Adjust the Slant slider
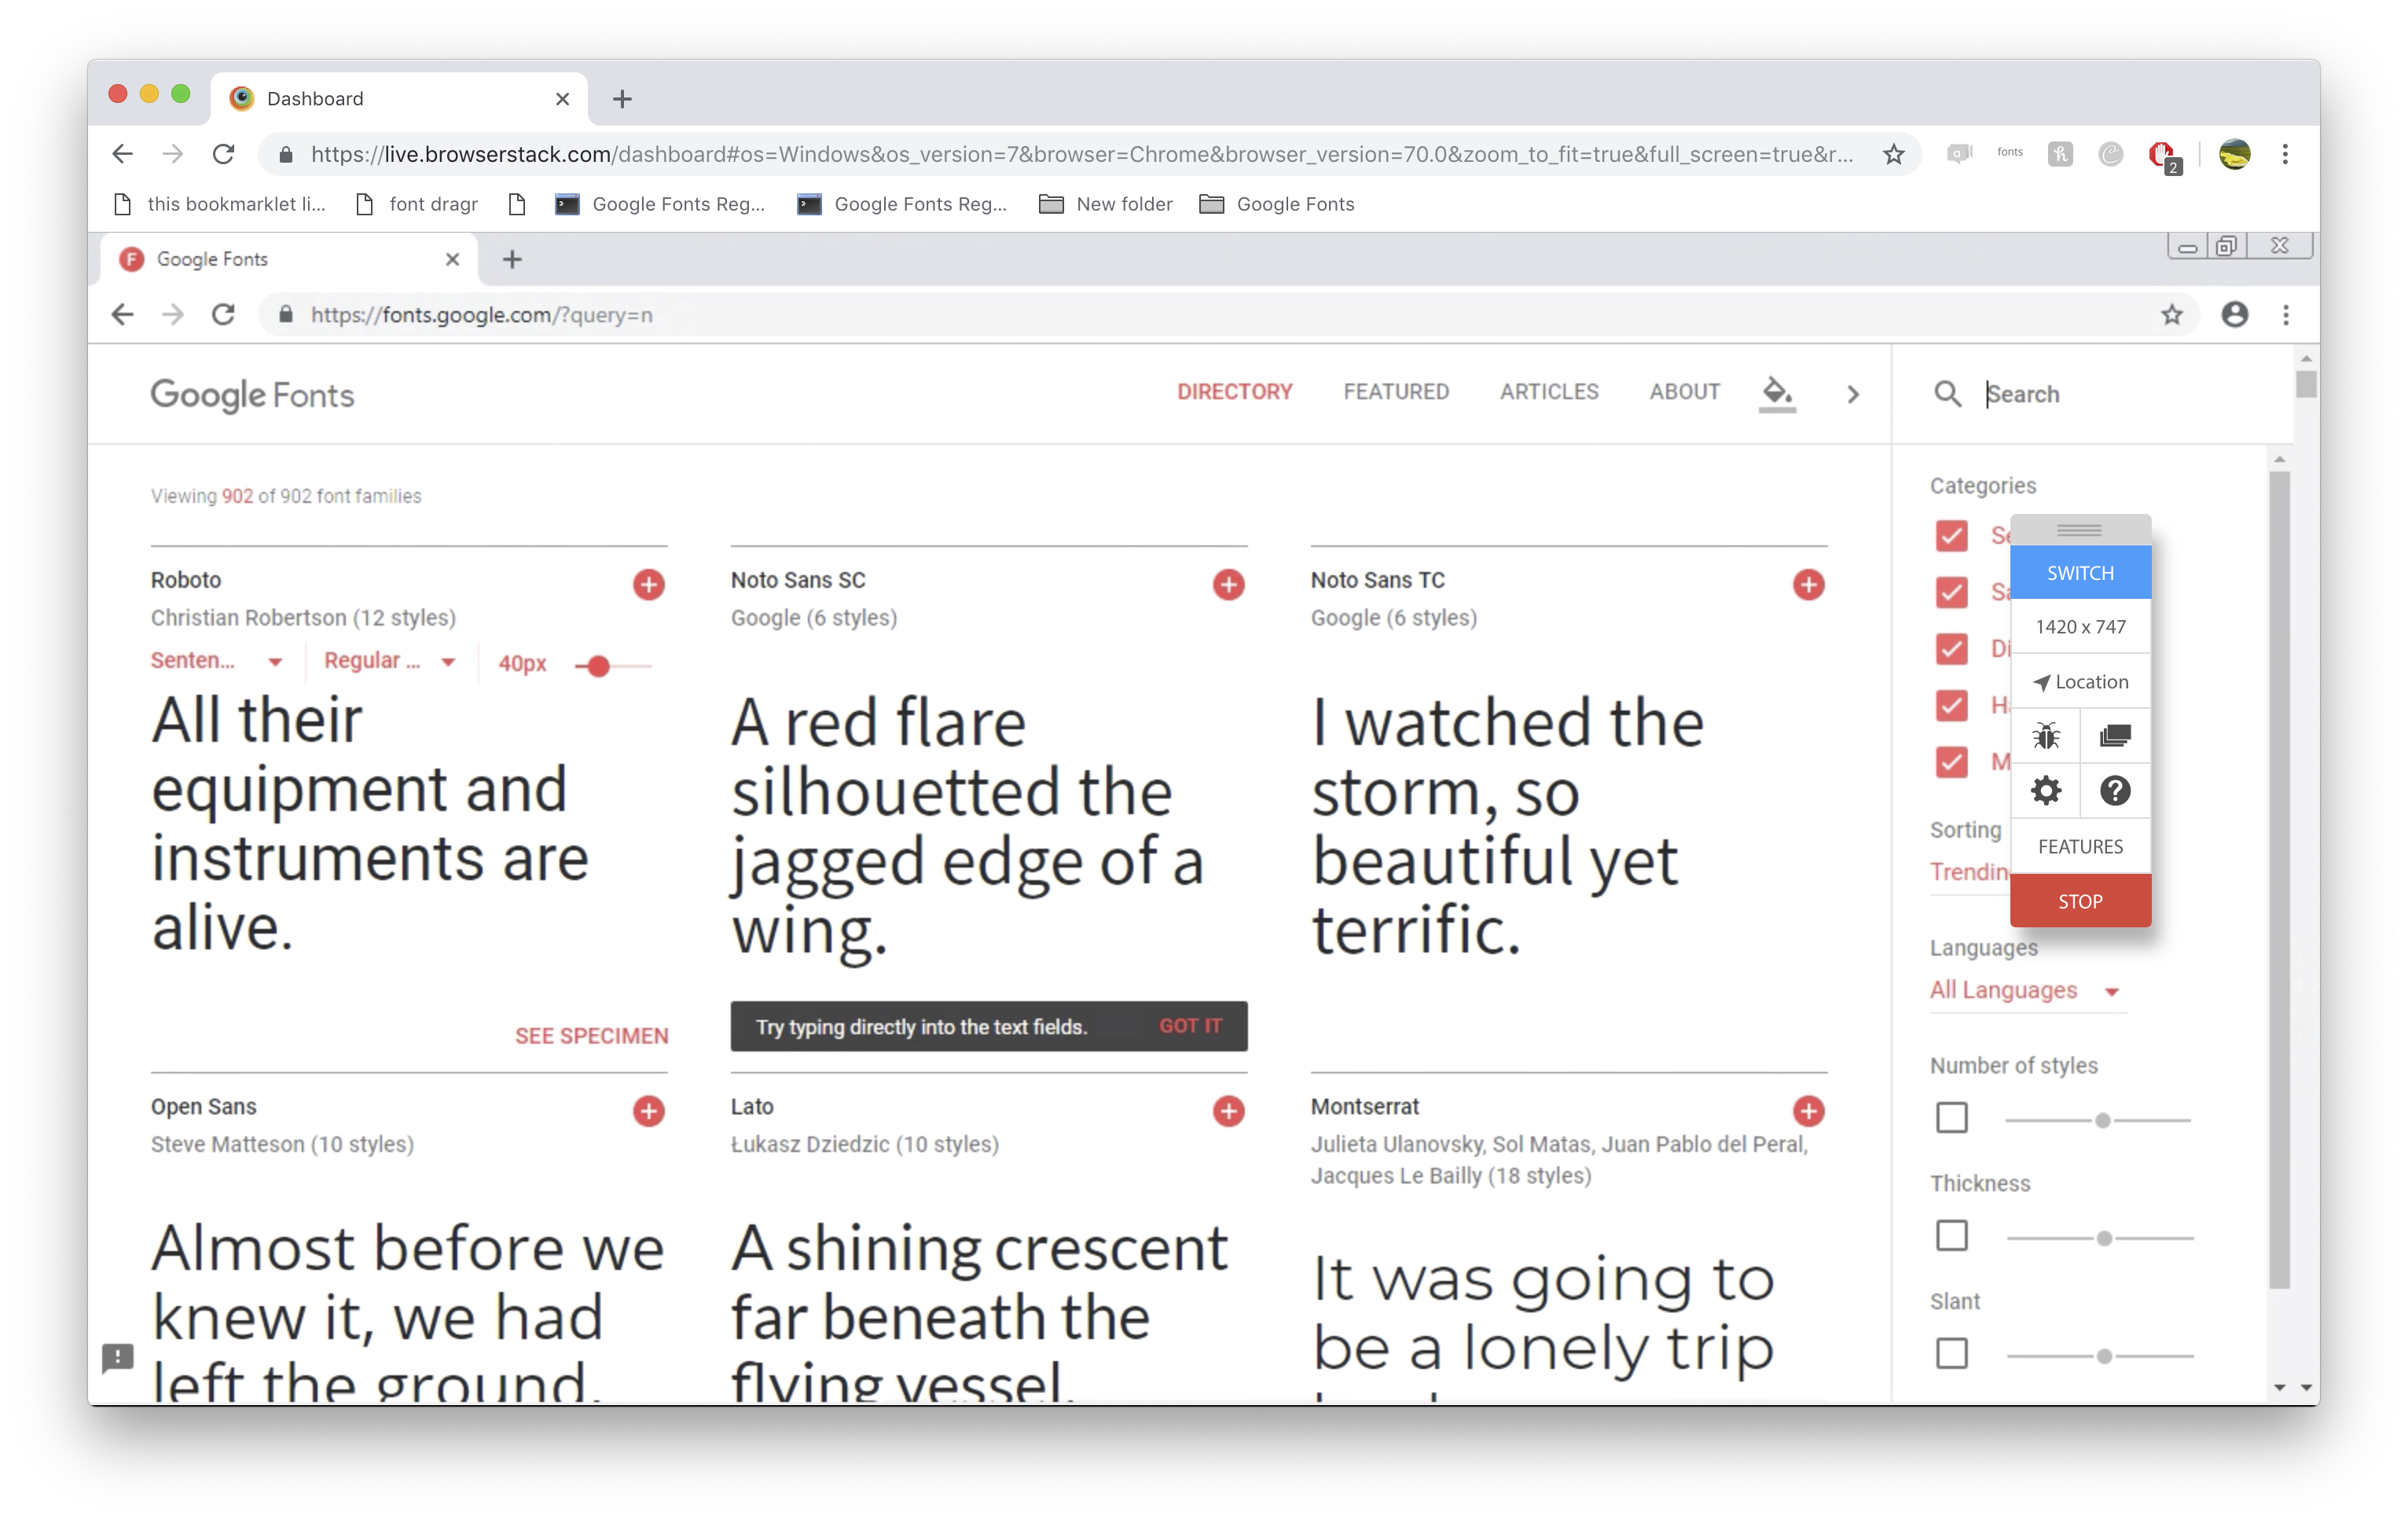 pos(2104,1356)
